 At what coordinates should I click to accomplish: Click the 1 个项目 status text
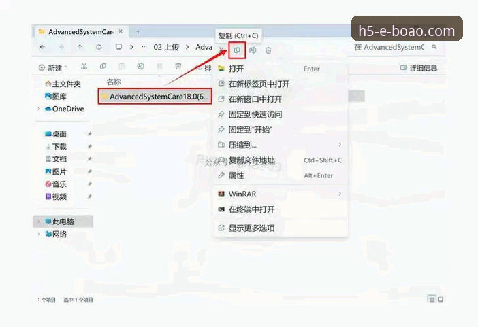pos(46,300)
